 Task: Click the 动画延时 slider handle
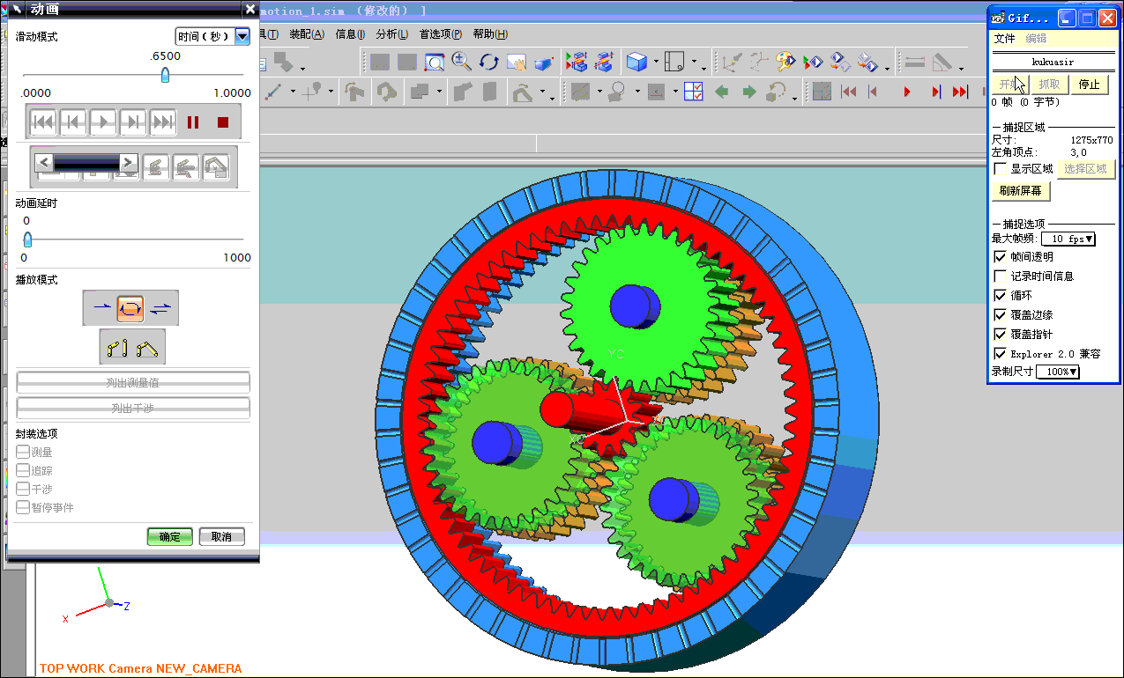[27, 239]
